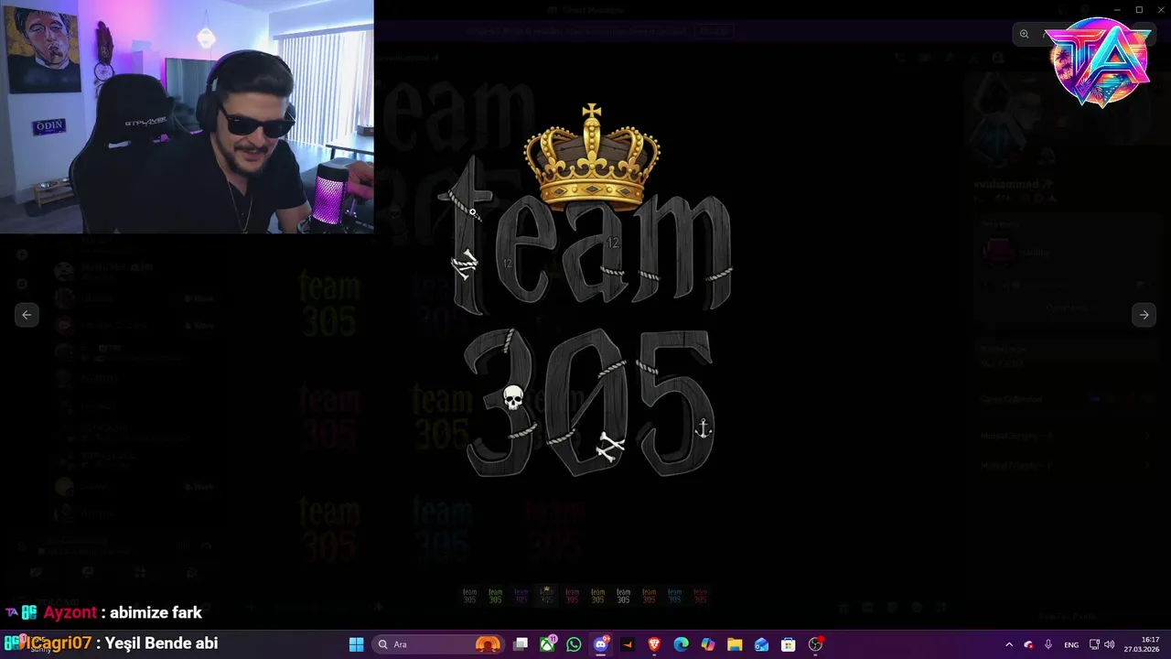
Task: Open Task View from the taskbar
Action: click(x=521, y=644)
